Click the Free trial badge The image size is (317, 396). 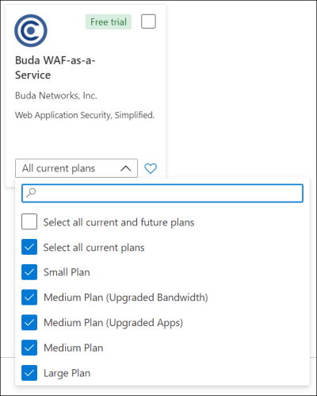pyautogui.click(x=109, y=21)
